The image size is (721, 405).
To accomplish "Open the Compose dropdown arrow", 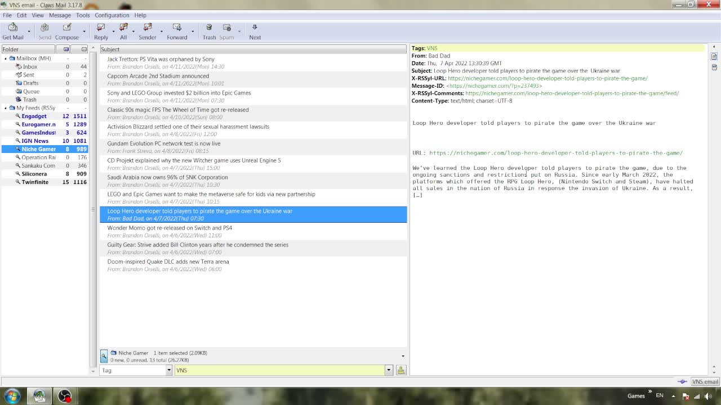I will point(84,31).
